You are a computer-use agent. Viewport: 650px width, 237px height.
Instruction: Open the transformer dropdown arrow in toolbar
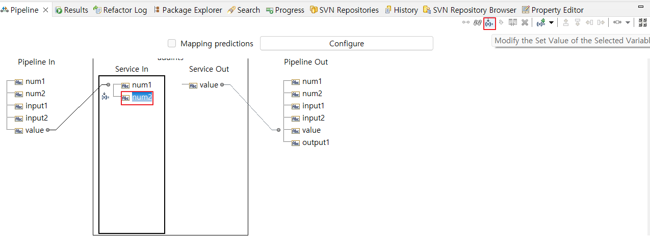[628, 23]
